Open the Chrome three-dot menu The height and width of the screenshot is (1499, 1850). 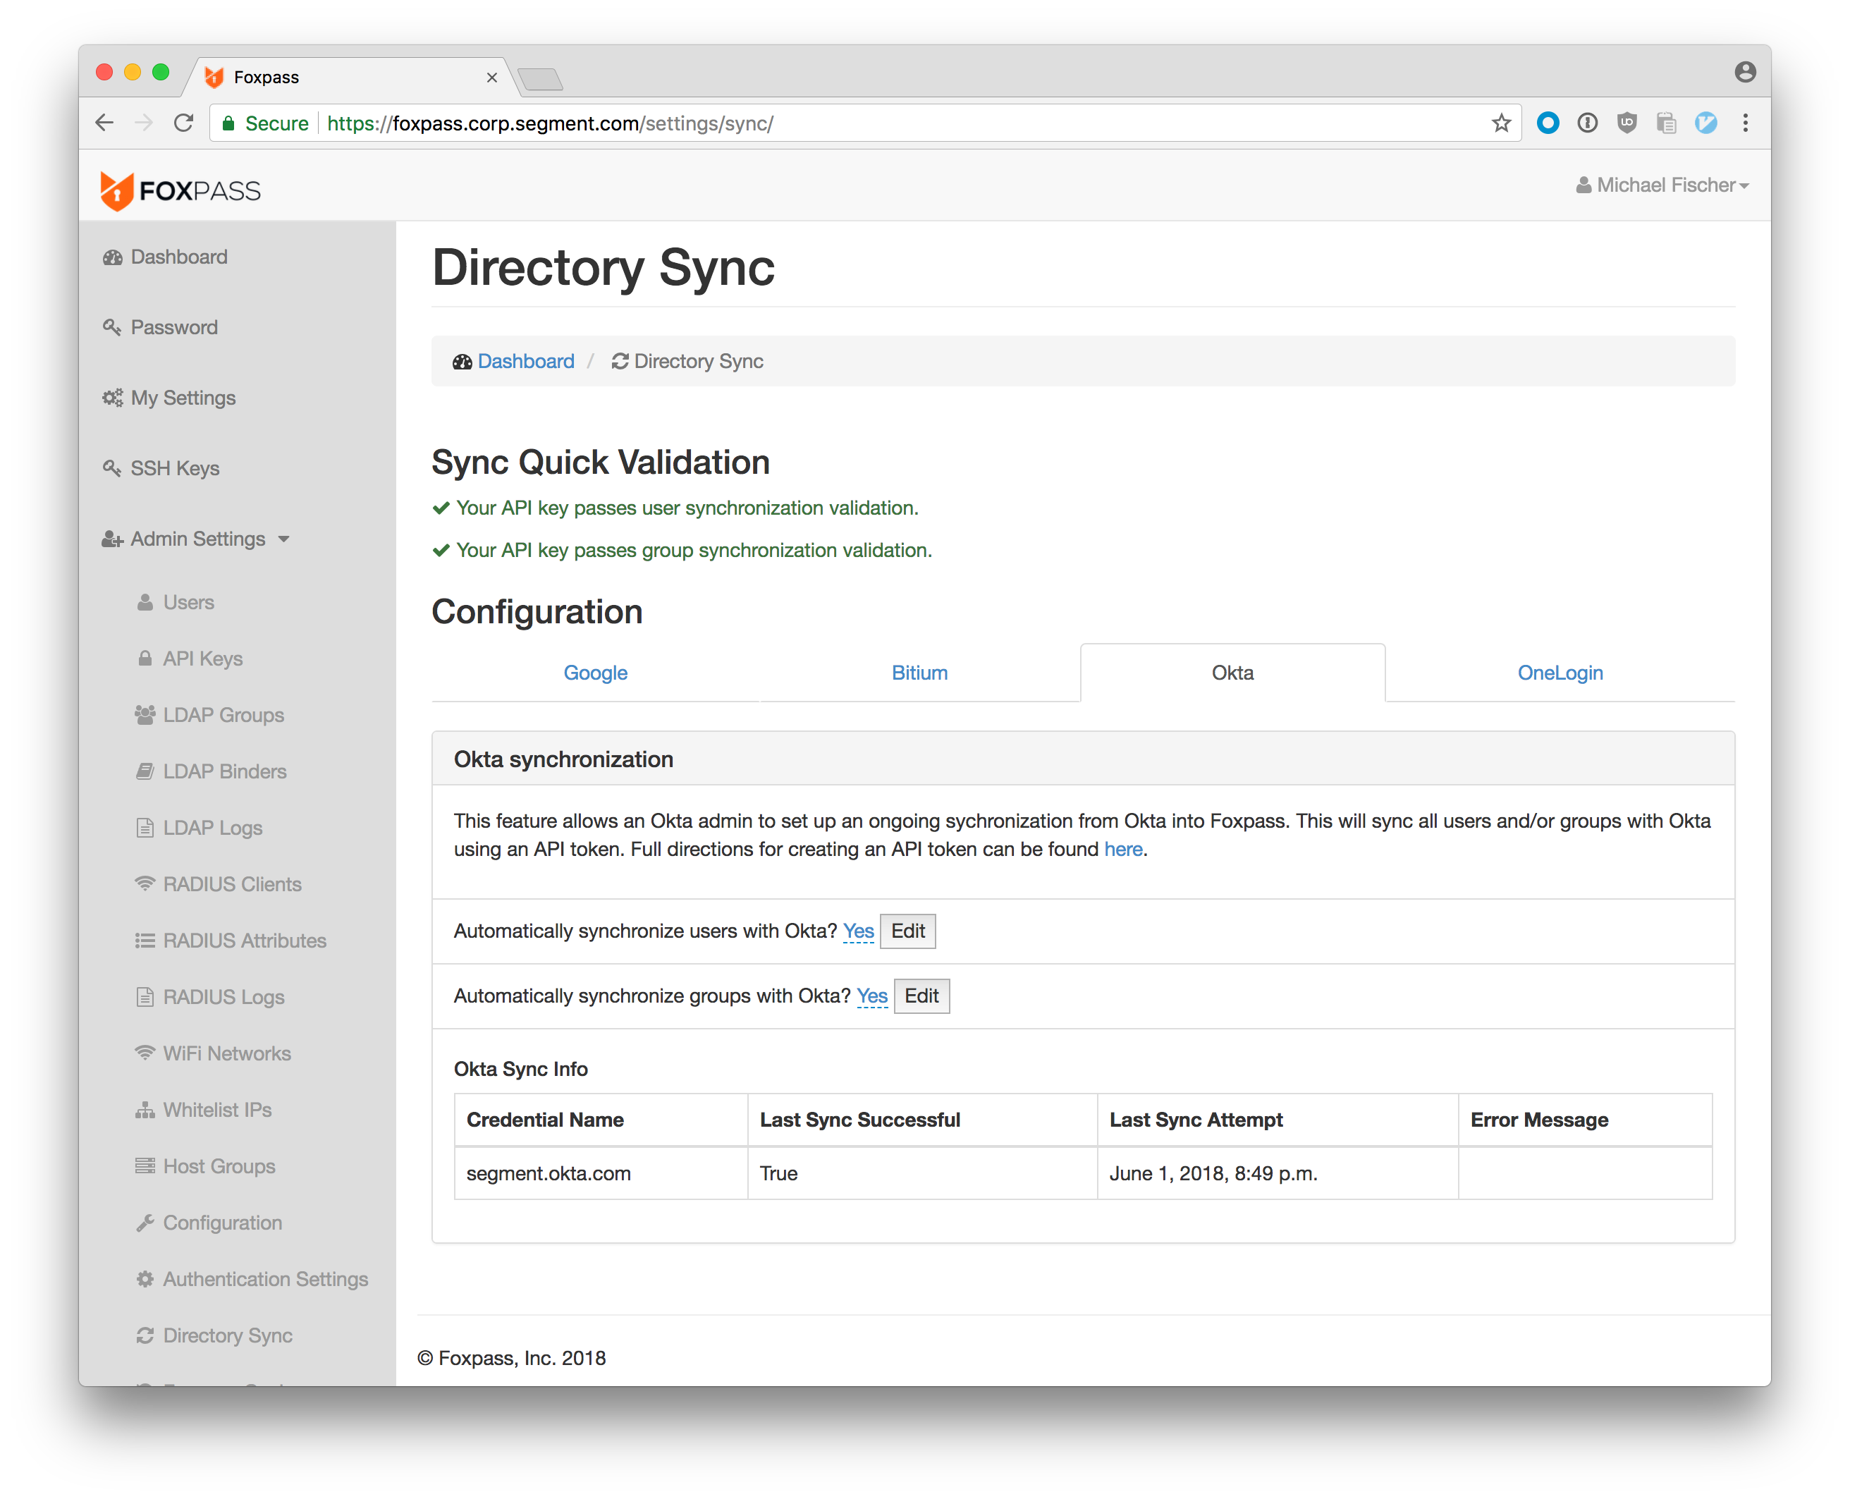coord(1745,123)
